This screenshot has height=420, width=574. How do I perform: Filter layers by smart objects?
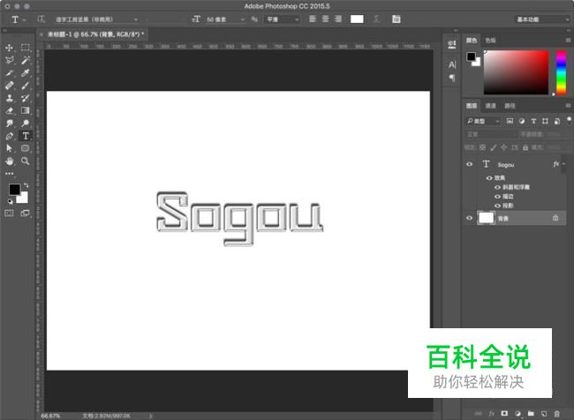pos(557,121)
